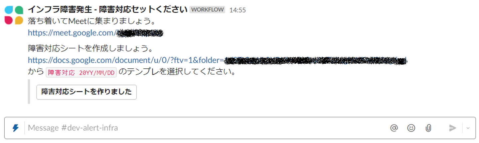
Task: Select the inline code 障害対応 20YY/MM/DD
Action: 81,73
